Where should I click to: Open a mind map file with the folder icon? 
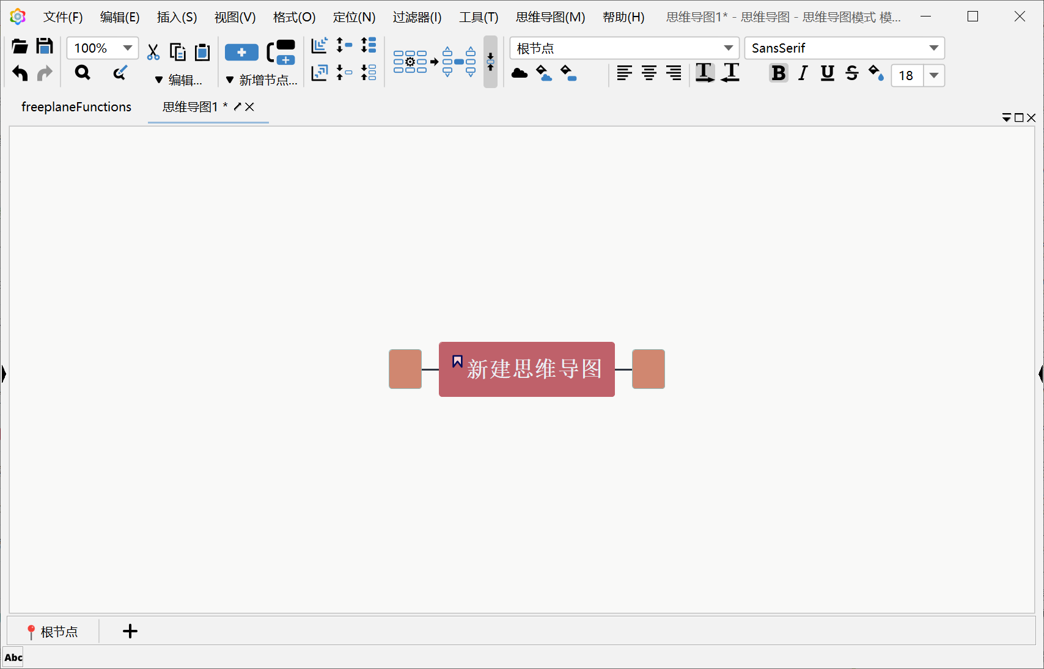20,46
